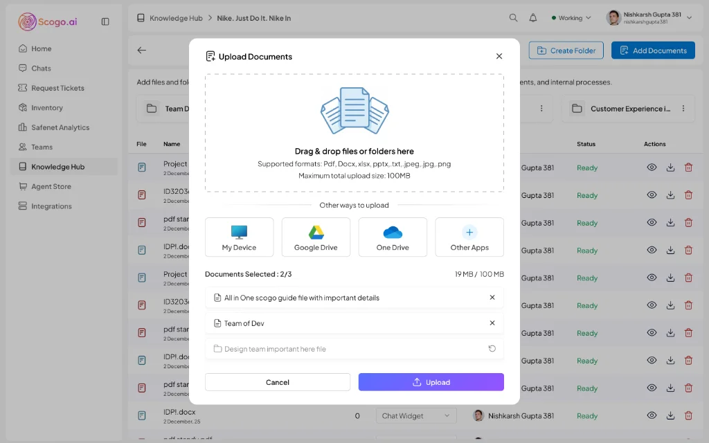
Task: Remove All in One scogo guide file
Action: tap(492, 298)
